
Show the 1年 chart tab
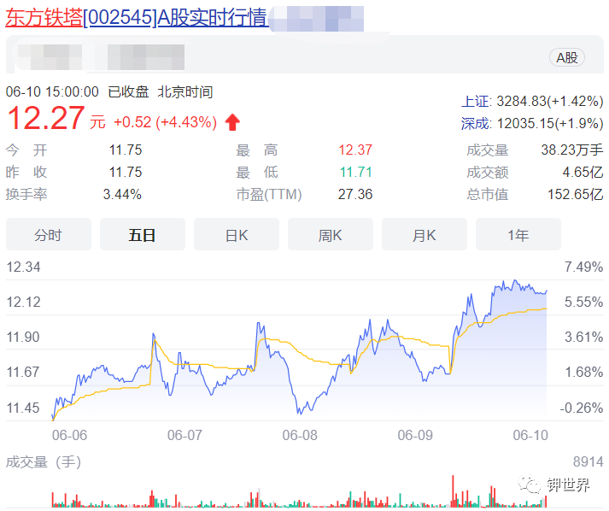coord(518,235)
